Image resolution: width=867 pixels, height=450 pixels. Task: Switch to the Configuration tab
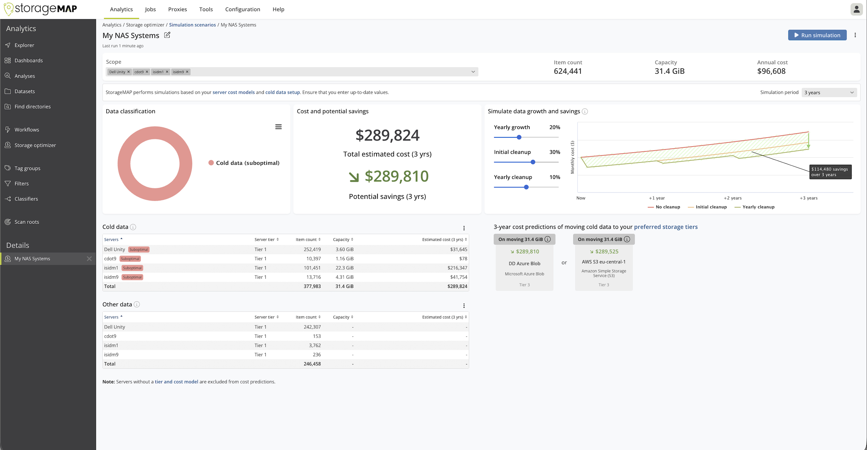click(243, 9)
